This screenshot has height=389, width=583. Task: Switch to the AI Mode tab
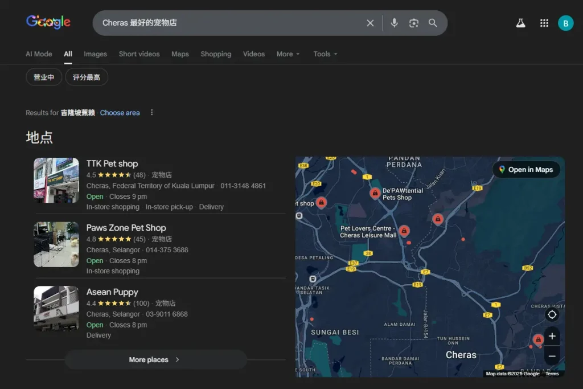(x=39, y=54)
